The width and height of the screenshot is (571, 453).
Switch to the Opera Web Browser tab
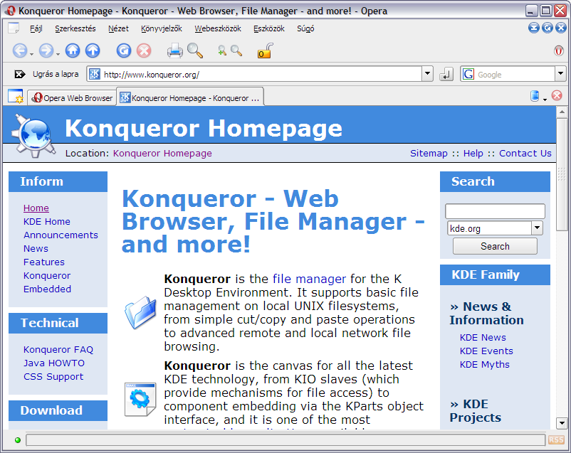click(72, 98)
